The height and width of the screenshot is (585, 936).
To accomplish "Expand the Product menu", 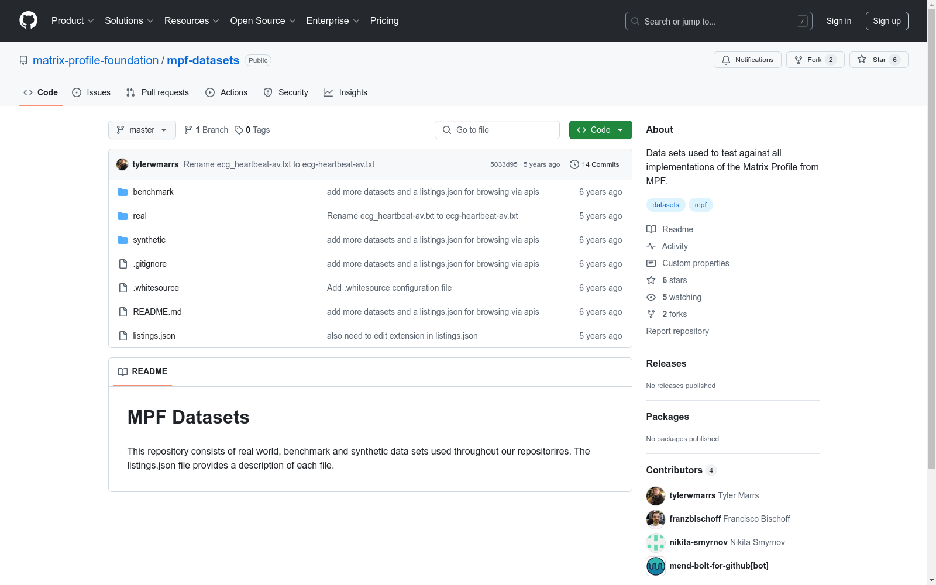I will [x=73, y=21].
